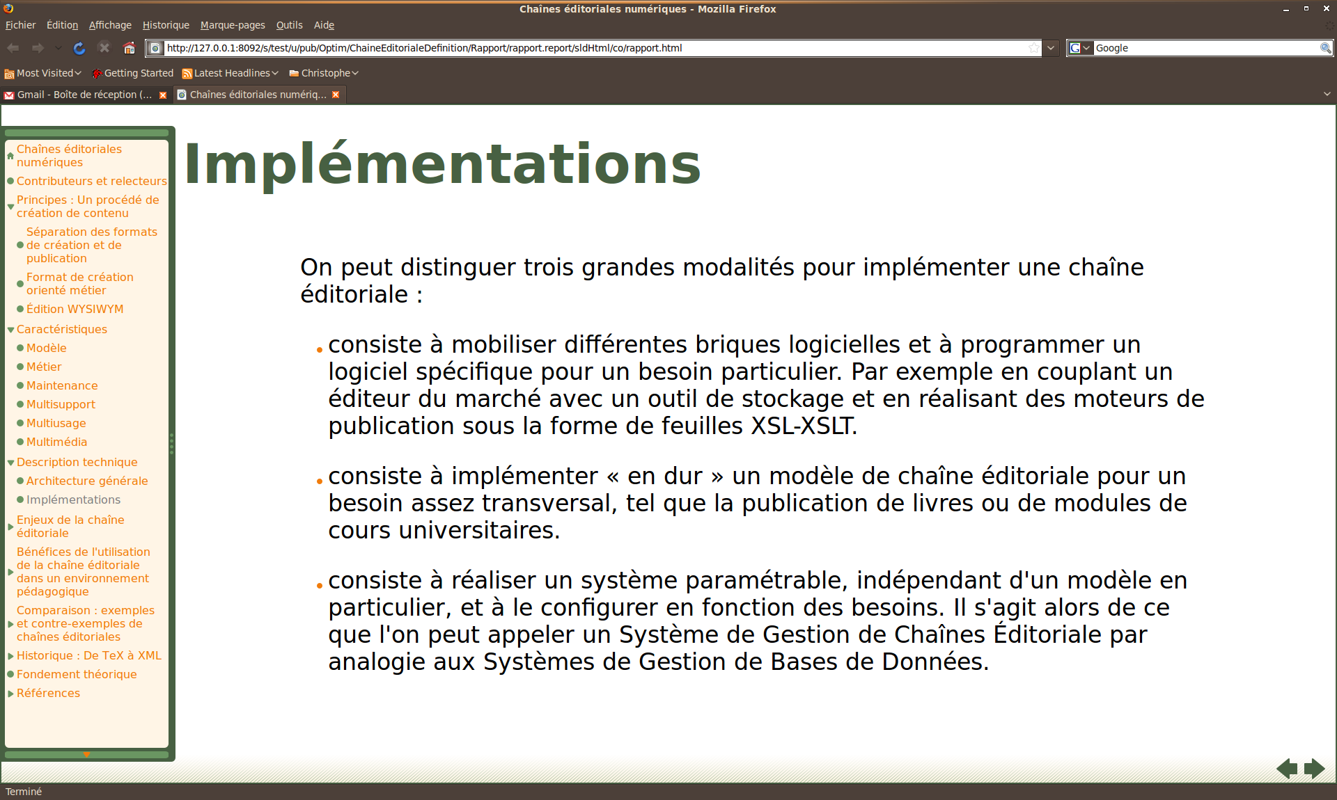Collapse the Principes section triangle
This screenshot has width=1337, height=800.
click(x=10, y=207)
